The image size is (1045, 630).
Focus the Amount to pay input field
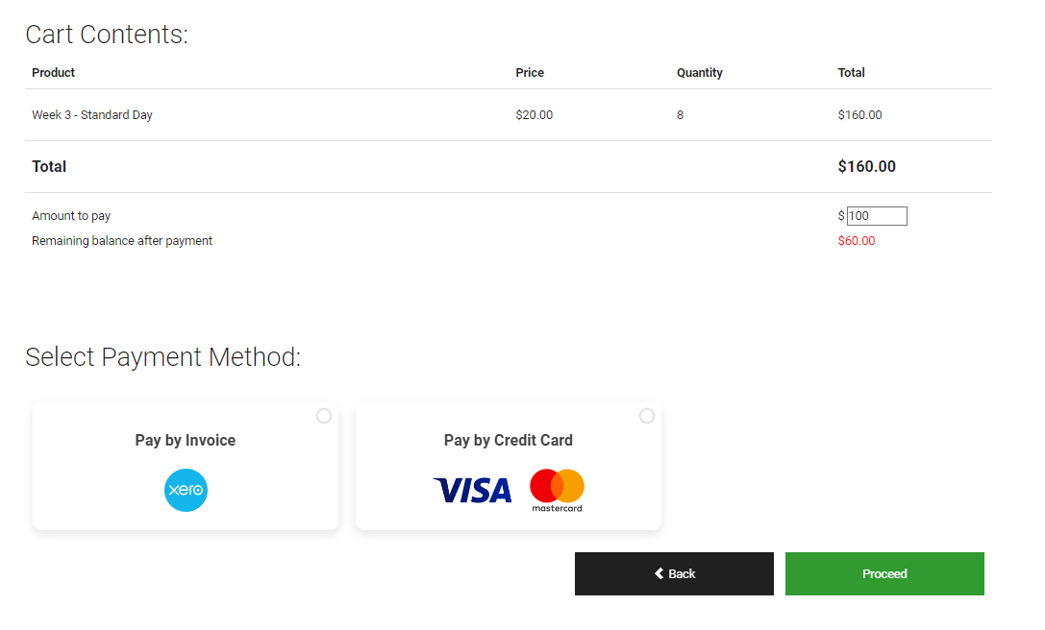pos(877,216)
